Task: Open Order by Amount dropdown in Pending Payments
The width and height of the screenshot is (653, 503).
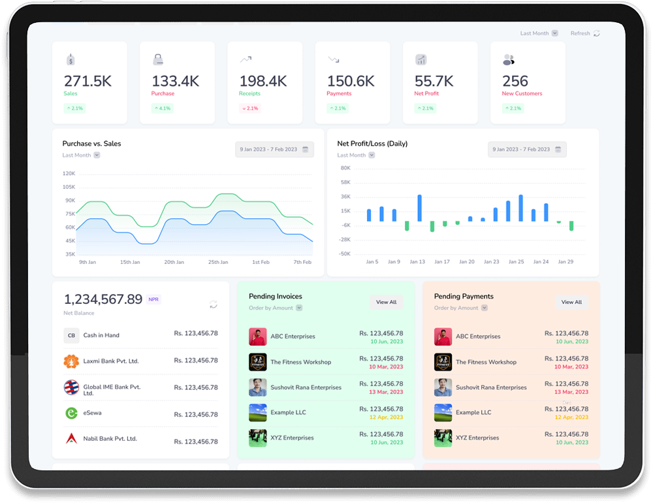Action: pyautogui.click(x=485, y=308)
